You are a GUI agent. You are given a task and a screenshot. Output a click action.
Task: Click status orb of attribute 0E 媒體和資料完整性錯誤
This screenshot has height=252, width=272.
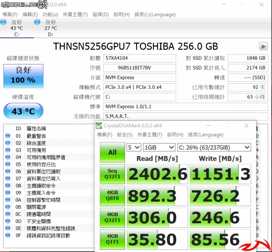[x=8, y=228]
